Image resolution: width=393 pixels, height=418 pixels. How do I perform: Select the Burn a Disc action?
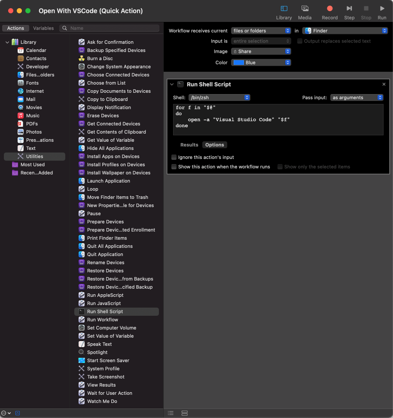click(x=100, y=58)
